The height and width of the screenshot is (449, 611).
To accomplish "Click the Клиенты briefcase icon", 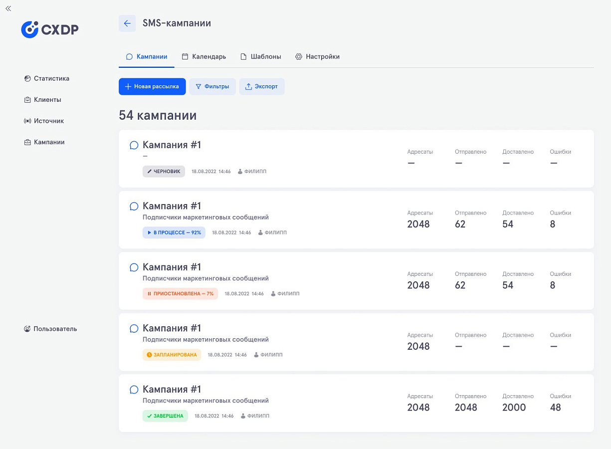I will click(x=27, y=100).
